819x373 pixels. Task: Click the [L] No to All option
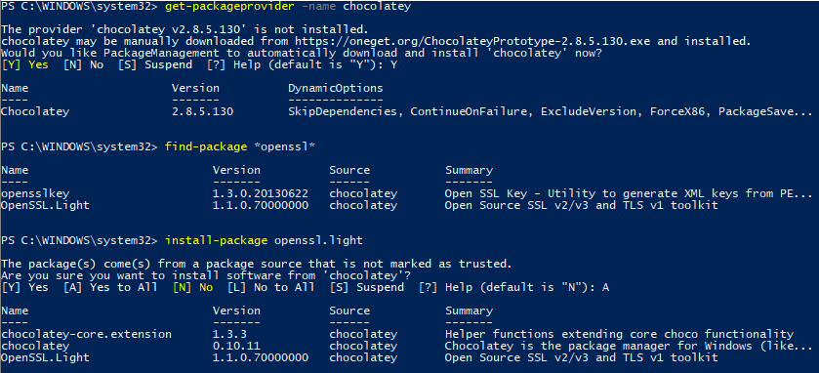271,287
